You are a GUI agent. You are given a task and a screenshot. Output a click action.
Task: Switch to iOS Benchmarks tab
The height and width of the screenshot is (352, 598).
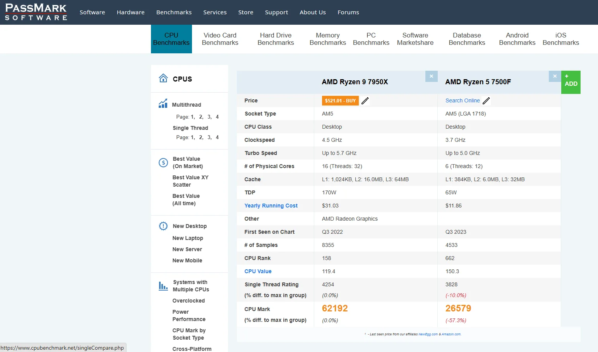tap(561, 39)
